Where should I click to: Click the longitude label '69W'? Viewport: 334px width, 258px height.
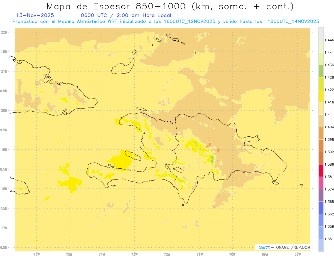[265, 254]
